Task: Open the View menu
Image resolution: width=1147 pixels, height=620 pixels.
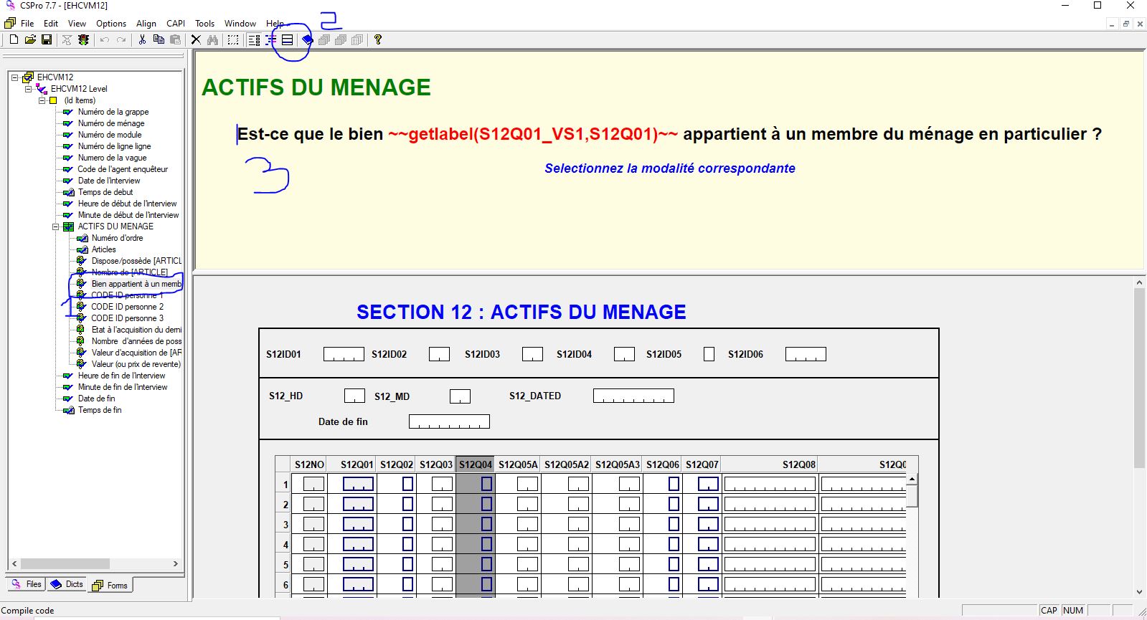Action: [77, 24]
